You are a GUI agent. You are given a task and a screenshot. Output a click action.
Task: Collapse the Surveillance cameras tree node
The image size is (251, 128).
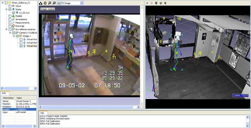6,29
